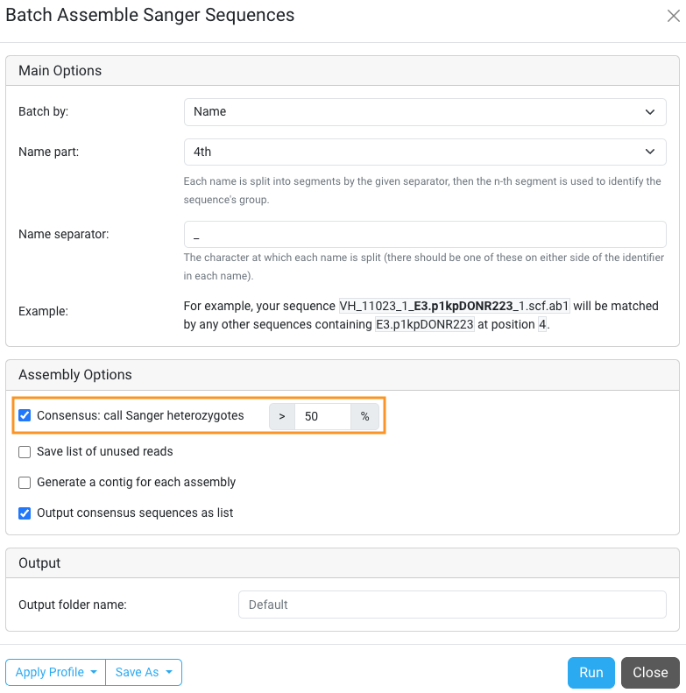
Task: Click the percent sign addon
Action: click(365, 417)
